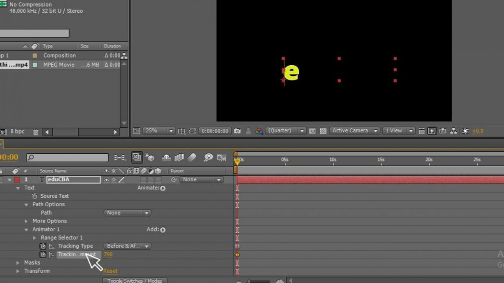Open the Graph Editor

tap(221, 157)
